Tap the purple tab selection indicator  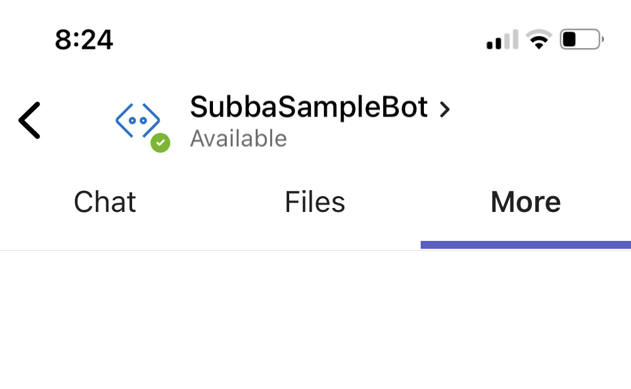[525, 244]
